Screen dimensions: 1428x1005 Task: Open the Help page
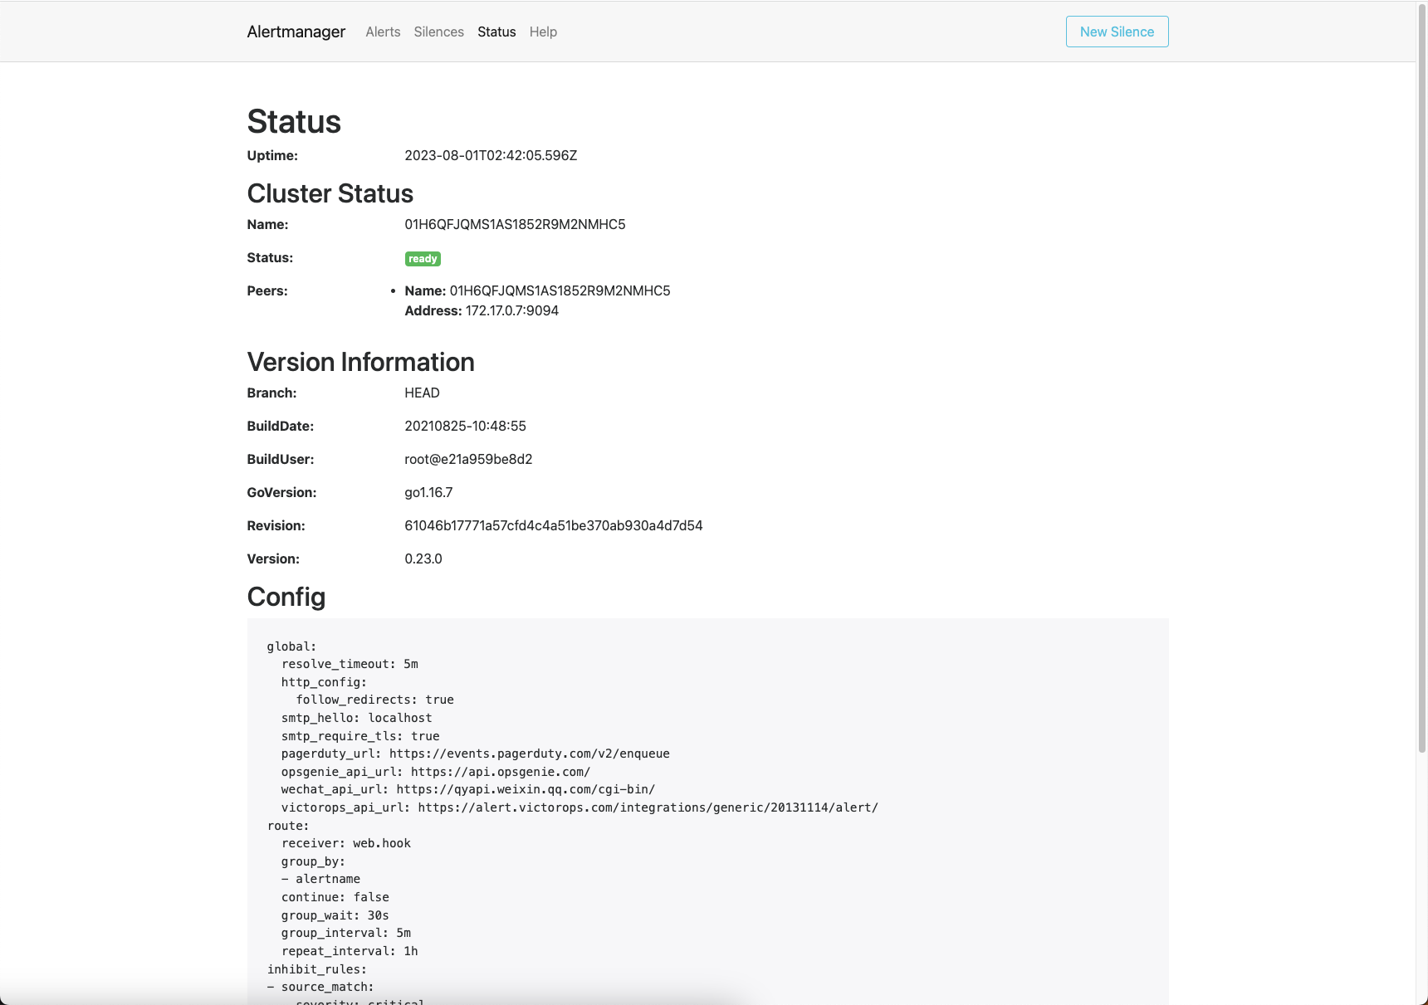(543, 32)
